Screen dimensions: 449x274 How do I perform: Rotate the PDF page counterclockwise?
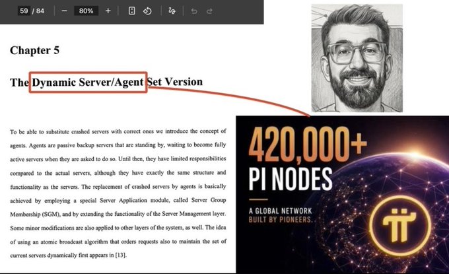[147, 11]
